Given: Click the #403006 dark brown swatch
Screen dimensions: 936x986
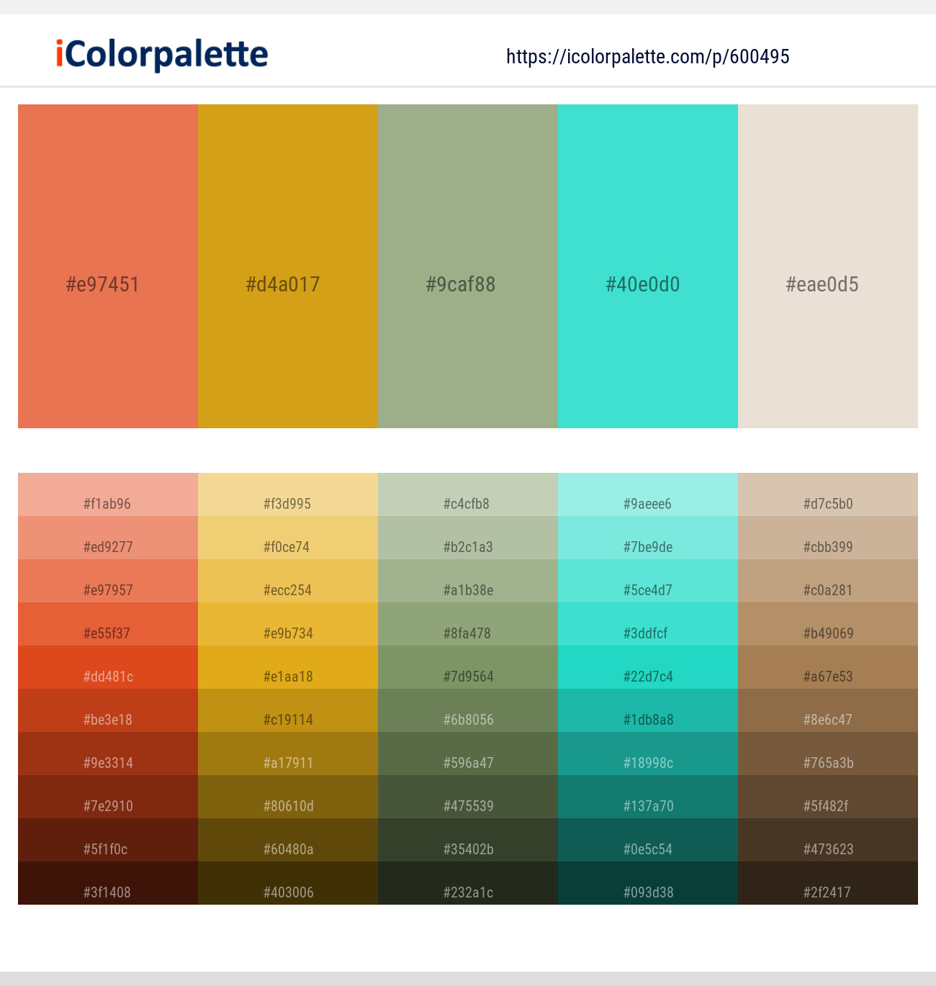Looking at the screenshot, I should click(x=288, y=892).
